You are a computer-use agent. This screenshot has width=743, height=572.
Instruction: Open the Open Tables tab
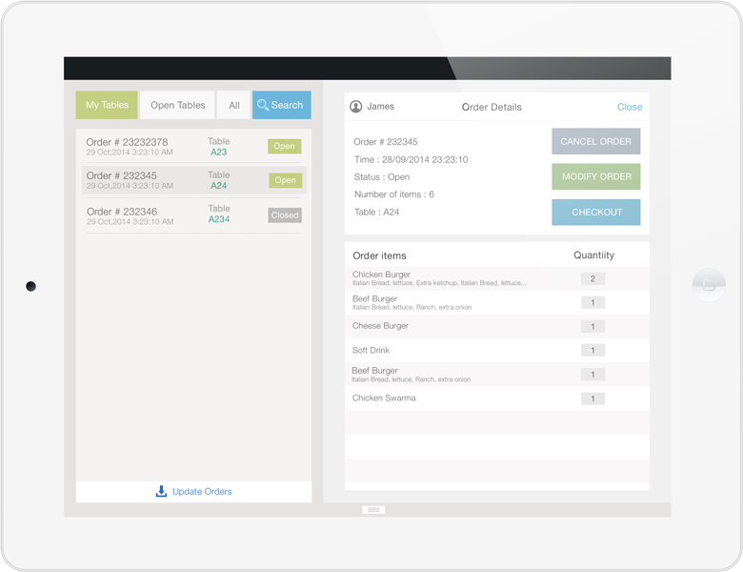pos(177,105)
